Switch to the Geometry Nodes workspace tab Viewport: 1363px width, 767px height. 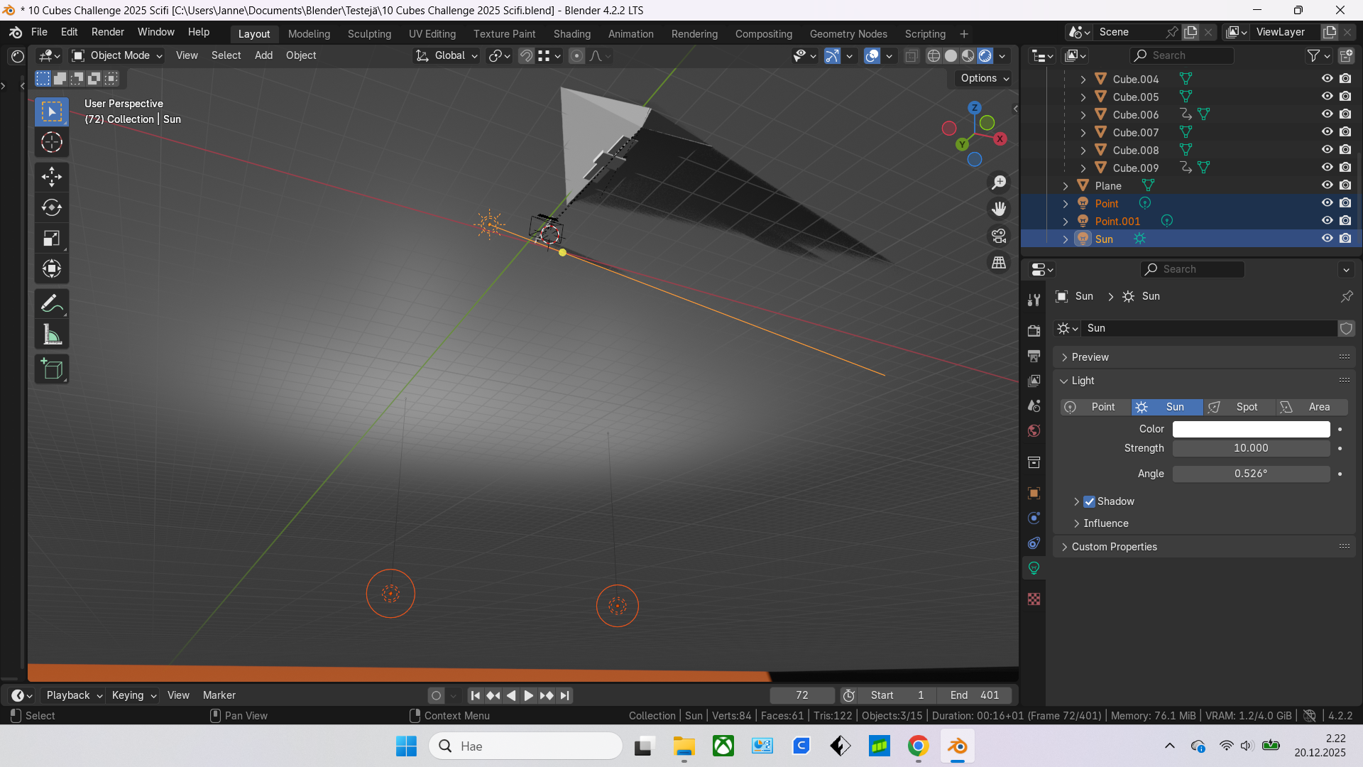(x=848, y=34)
